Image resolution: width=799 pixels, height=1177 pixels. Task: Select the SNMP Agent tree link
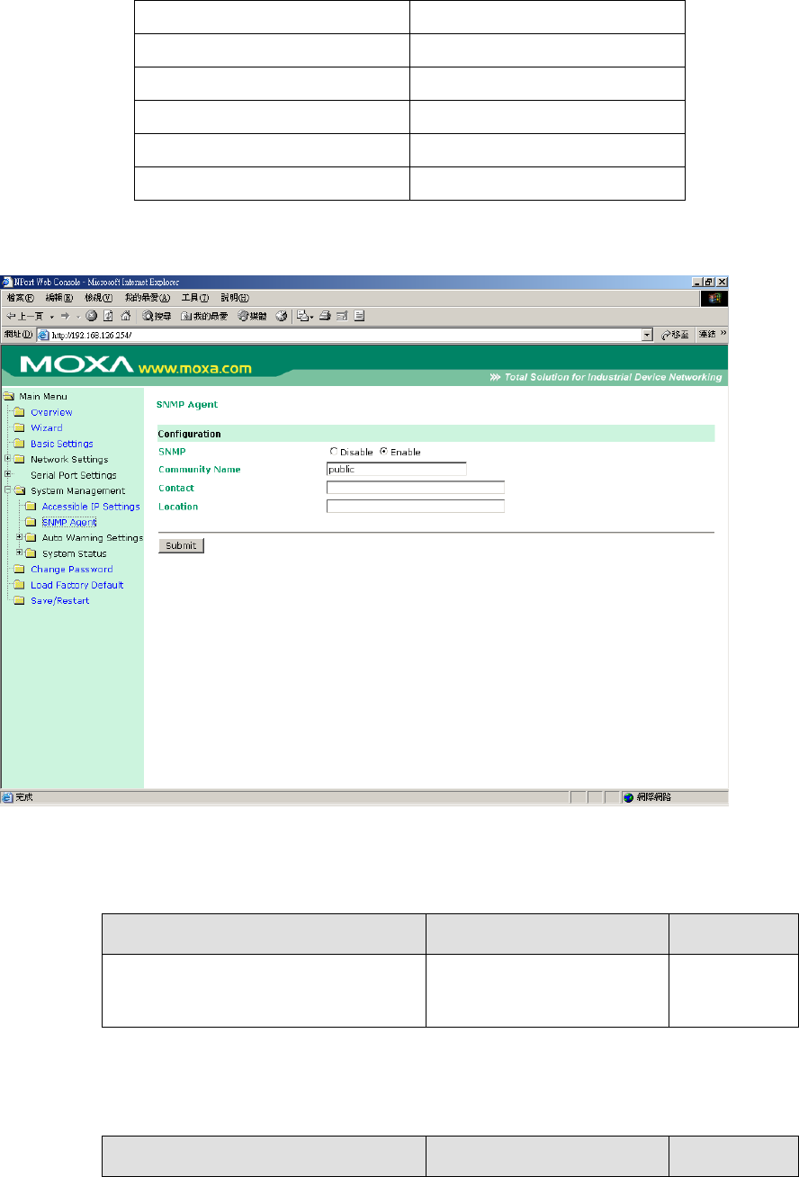pos(69,522)
